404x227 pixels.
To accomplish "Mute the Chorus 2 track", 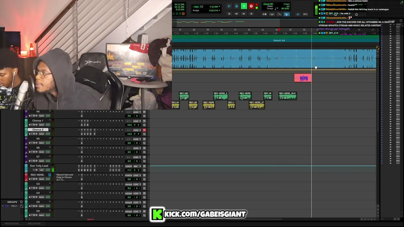I will click(37, 134).
